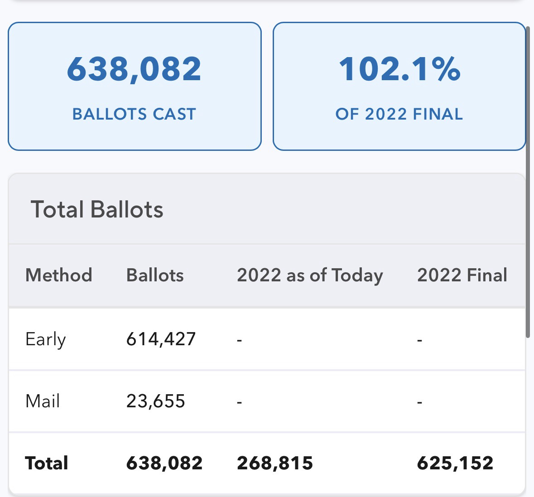Click the 625,152 final total value

pyautogui.click(x=455, y=463)
